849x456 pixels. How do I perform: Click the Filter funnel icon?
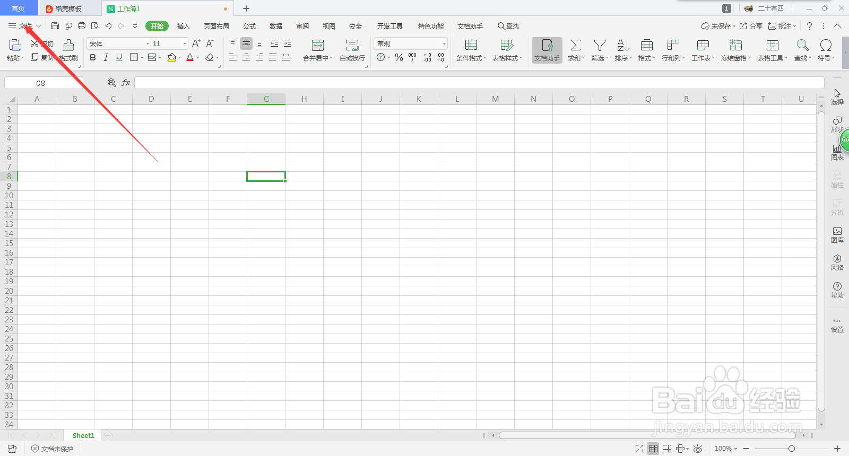click(x=600, y=45)
